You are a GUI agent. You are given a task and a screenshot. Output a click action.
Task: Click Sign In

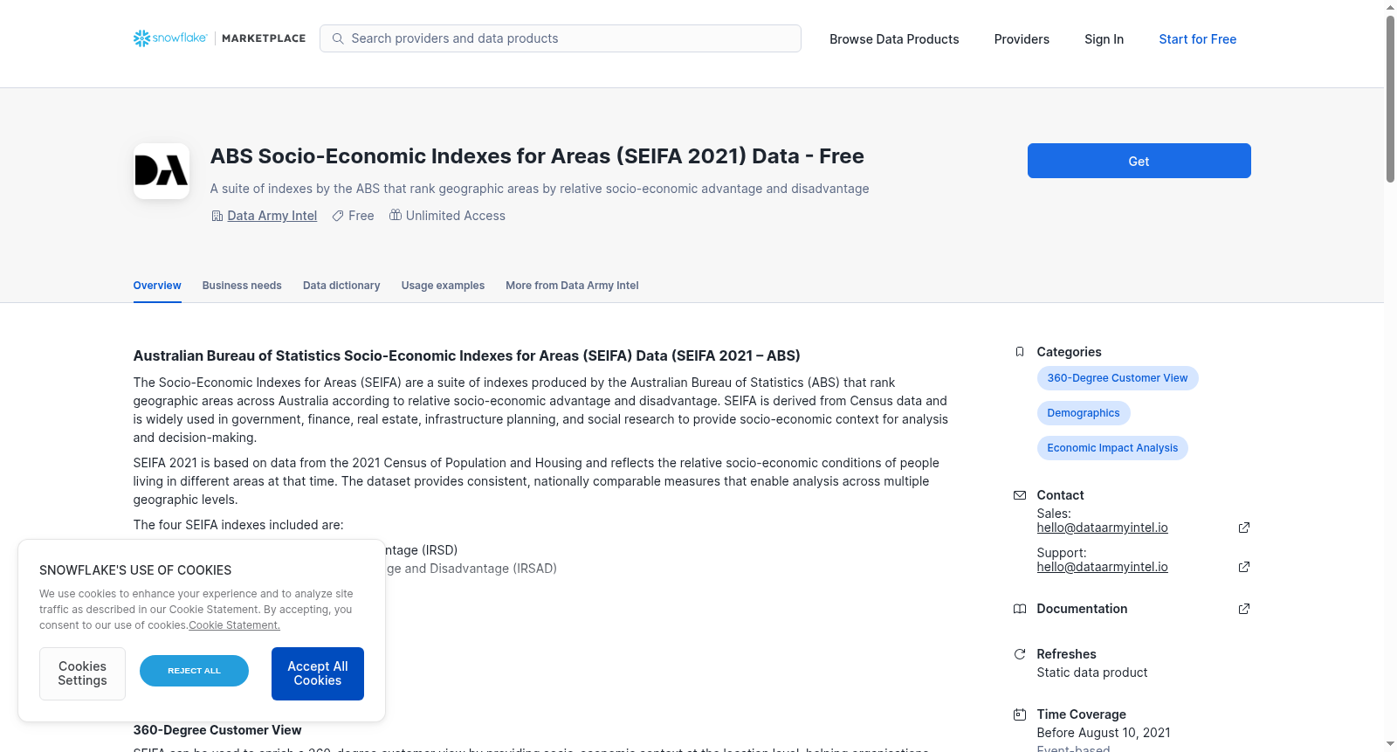(1104, 39)
